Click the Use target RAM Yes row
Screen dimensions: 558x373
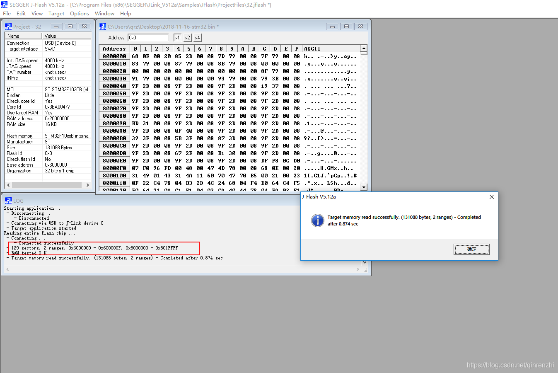[48, 113]
